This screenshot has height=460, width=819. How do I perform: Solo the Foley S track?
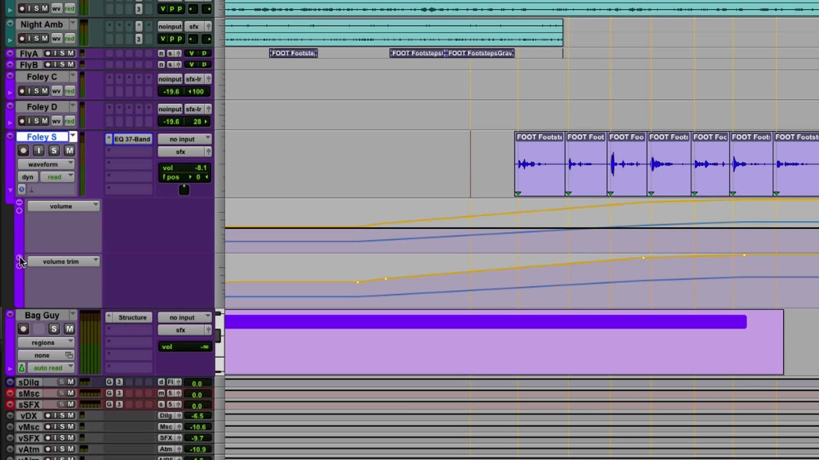point(54,150)
